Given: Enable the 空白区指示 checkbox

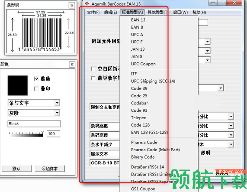Looking at the screenshot, I should (93, 69).
